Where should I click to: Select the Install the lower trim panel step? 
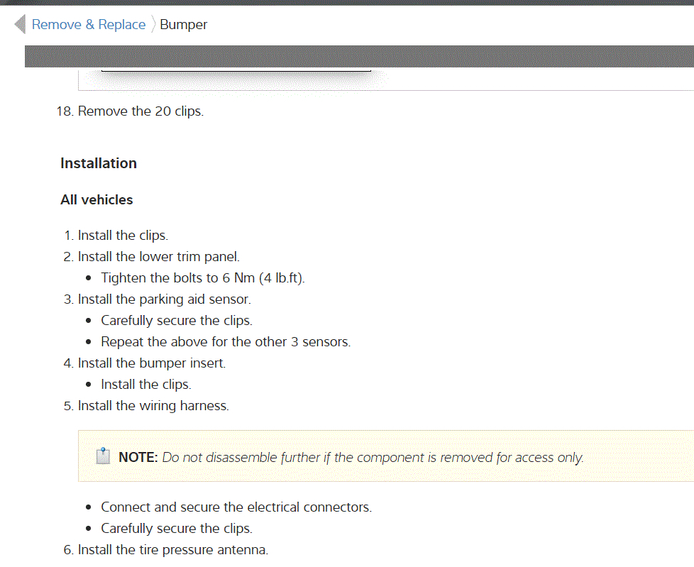158,257
